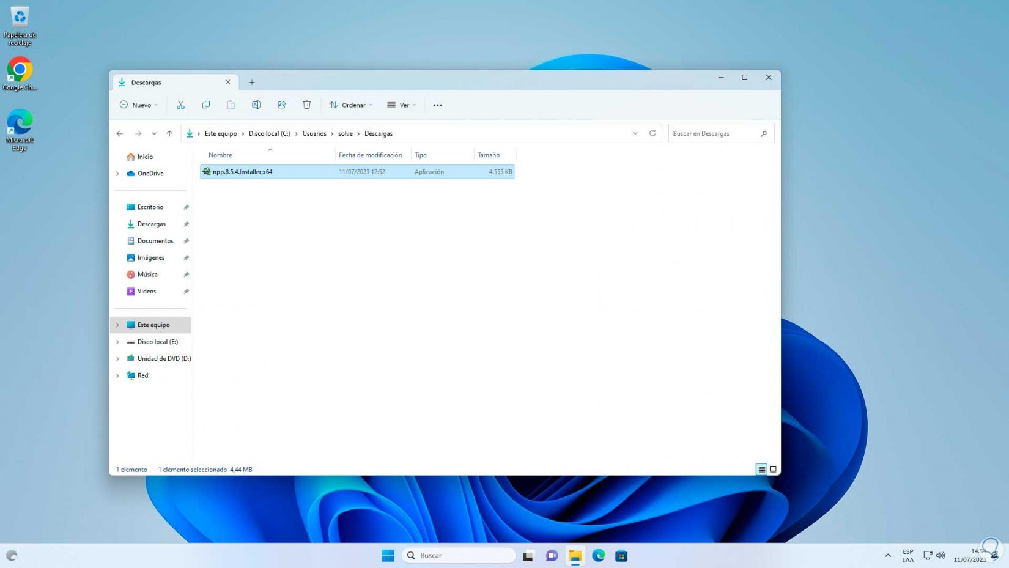Viewport: 1009px width, 568px height.
Task: Select Google Chrome desktop shortcut
Action: [x=20, y=74]
